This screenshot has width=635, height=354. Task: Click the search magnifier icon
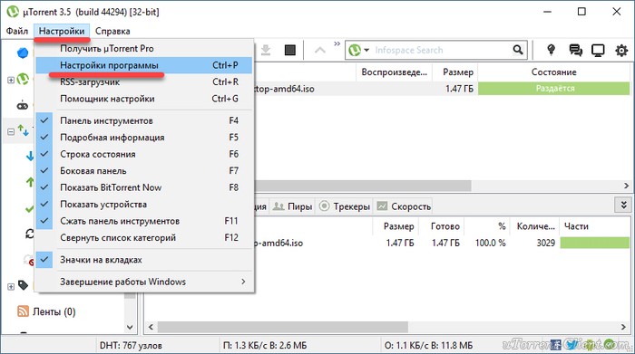[x=518, y=50]
